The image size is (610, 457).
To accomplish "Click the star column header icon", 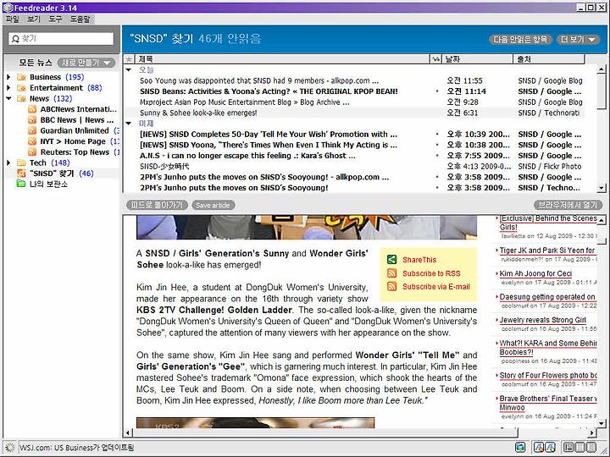I will tap(129, 59).
